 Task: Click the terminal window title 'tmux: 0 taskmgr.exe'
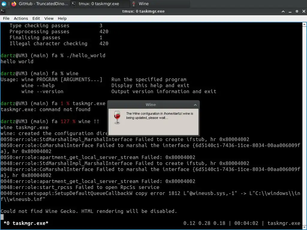[x=143, y=11]
